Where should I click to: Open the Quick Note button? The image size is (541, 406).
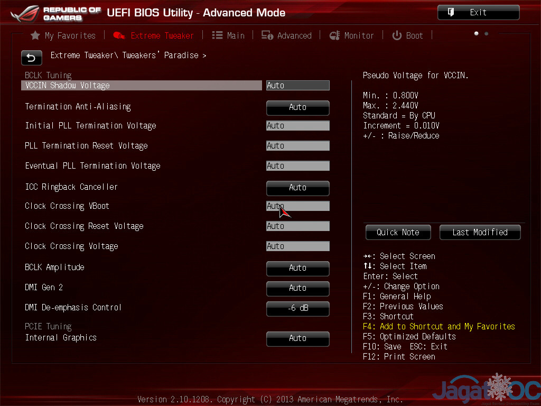click(x=398, y=233)
